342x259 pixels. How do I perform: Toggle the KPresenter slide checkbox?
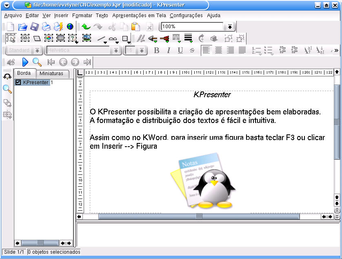[x=18, y=83]
